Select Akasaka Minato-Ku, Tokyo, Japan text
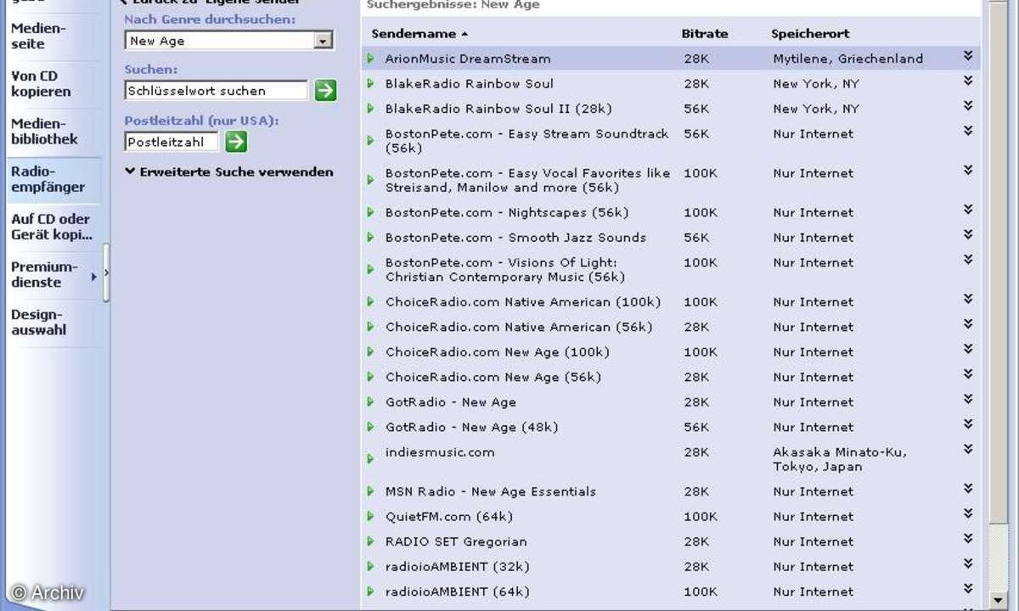The image size is (1019, 611). (x=840, y=459)
